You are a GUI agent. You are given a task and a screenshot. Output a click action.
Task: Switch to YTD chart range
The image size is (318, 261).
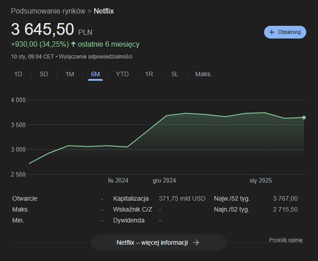click(122, 74)
